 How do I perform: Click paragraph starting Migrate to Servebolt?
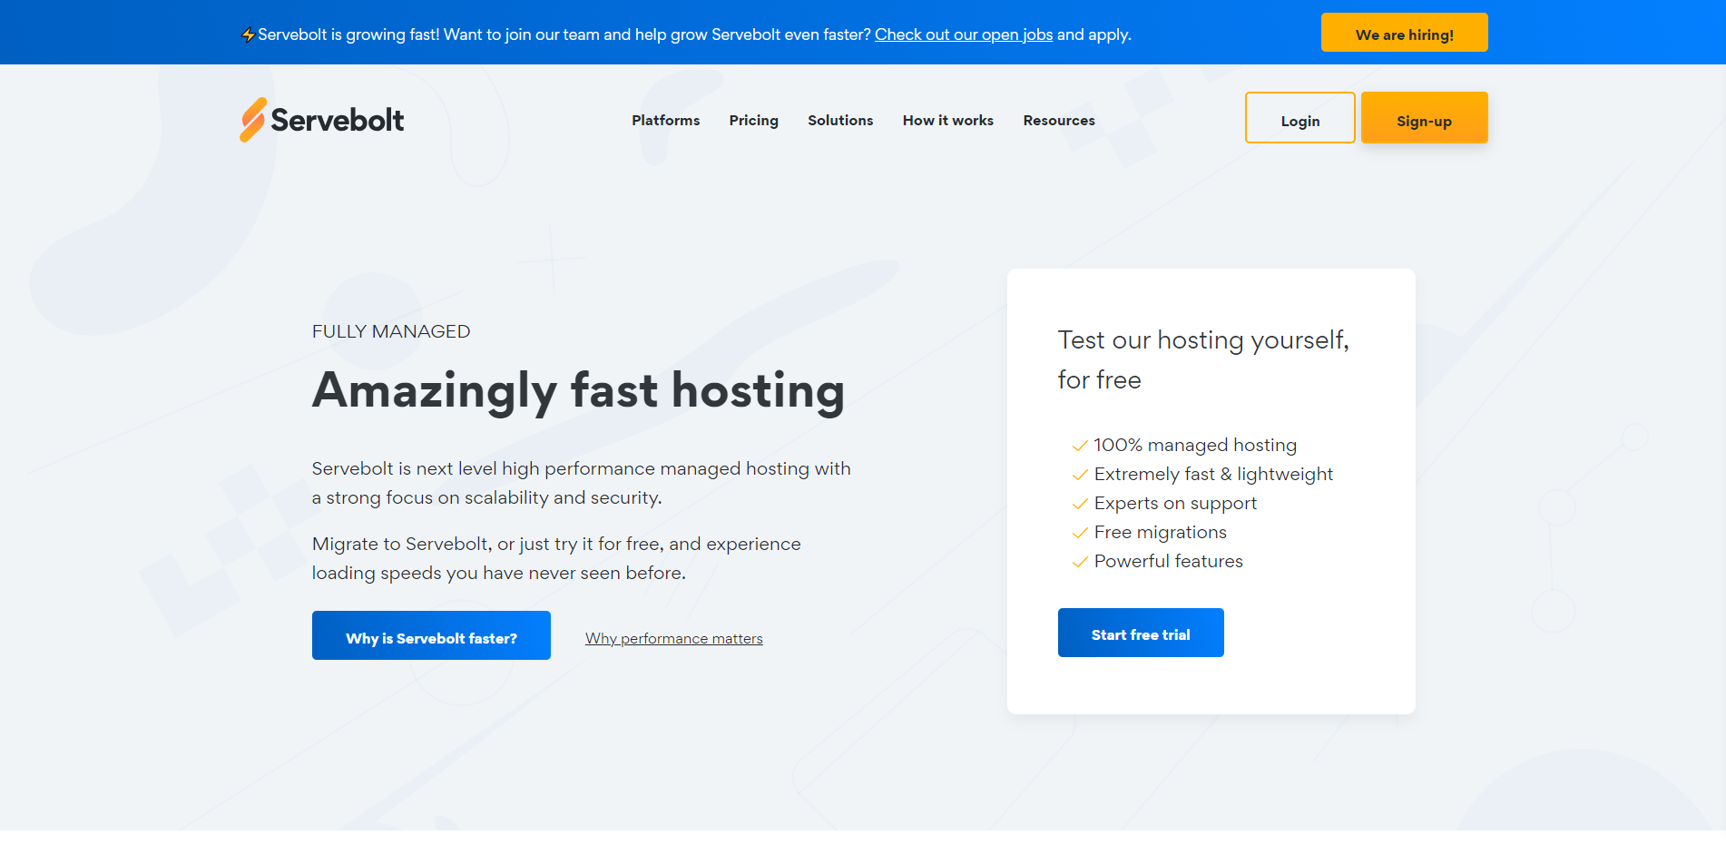556,558
